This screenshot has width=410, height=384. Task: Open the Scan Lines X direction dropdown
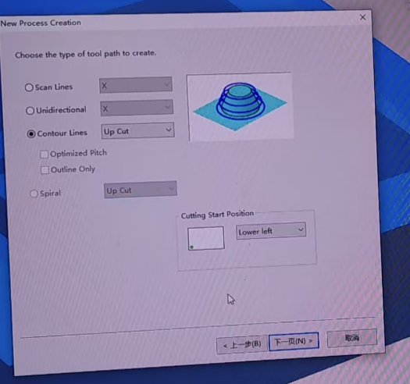coord(136,85)
